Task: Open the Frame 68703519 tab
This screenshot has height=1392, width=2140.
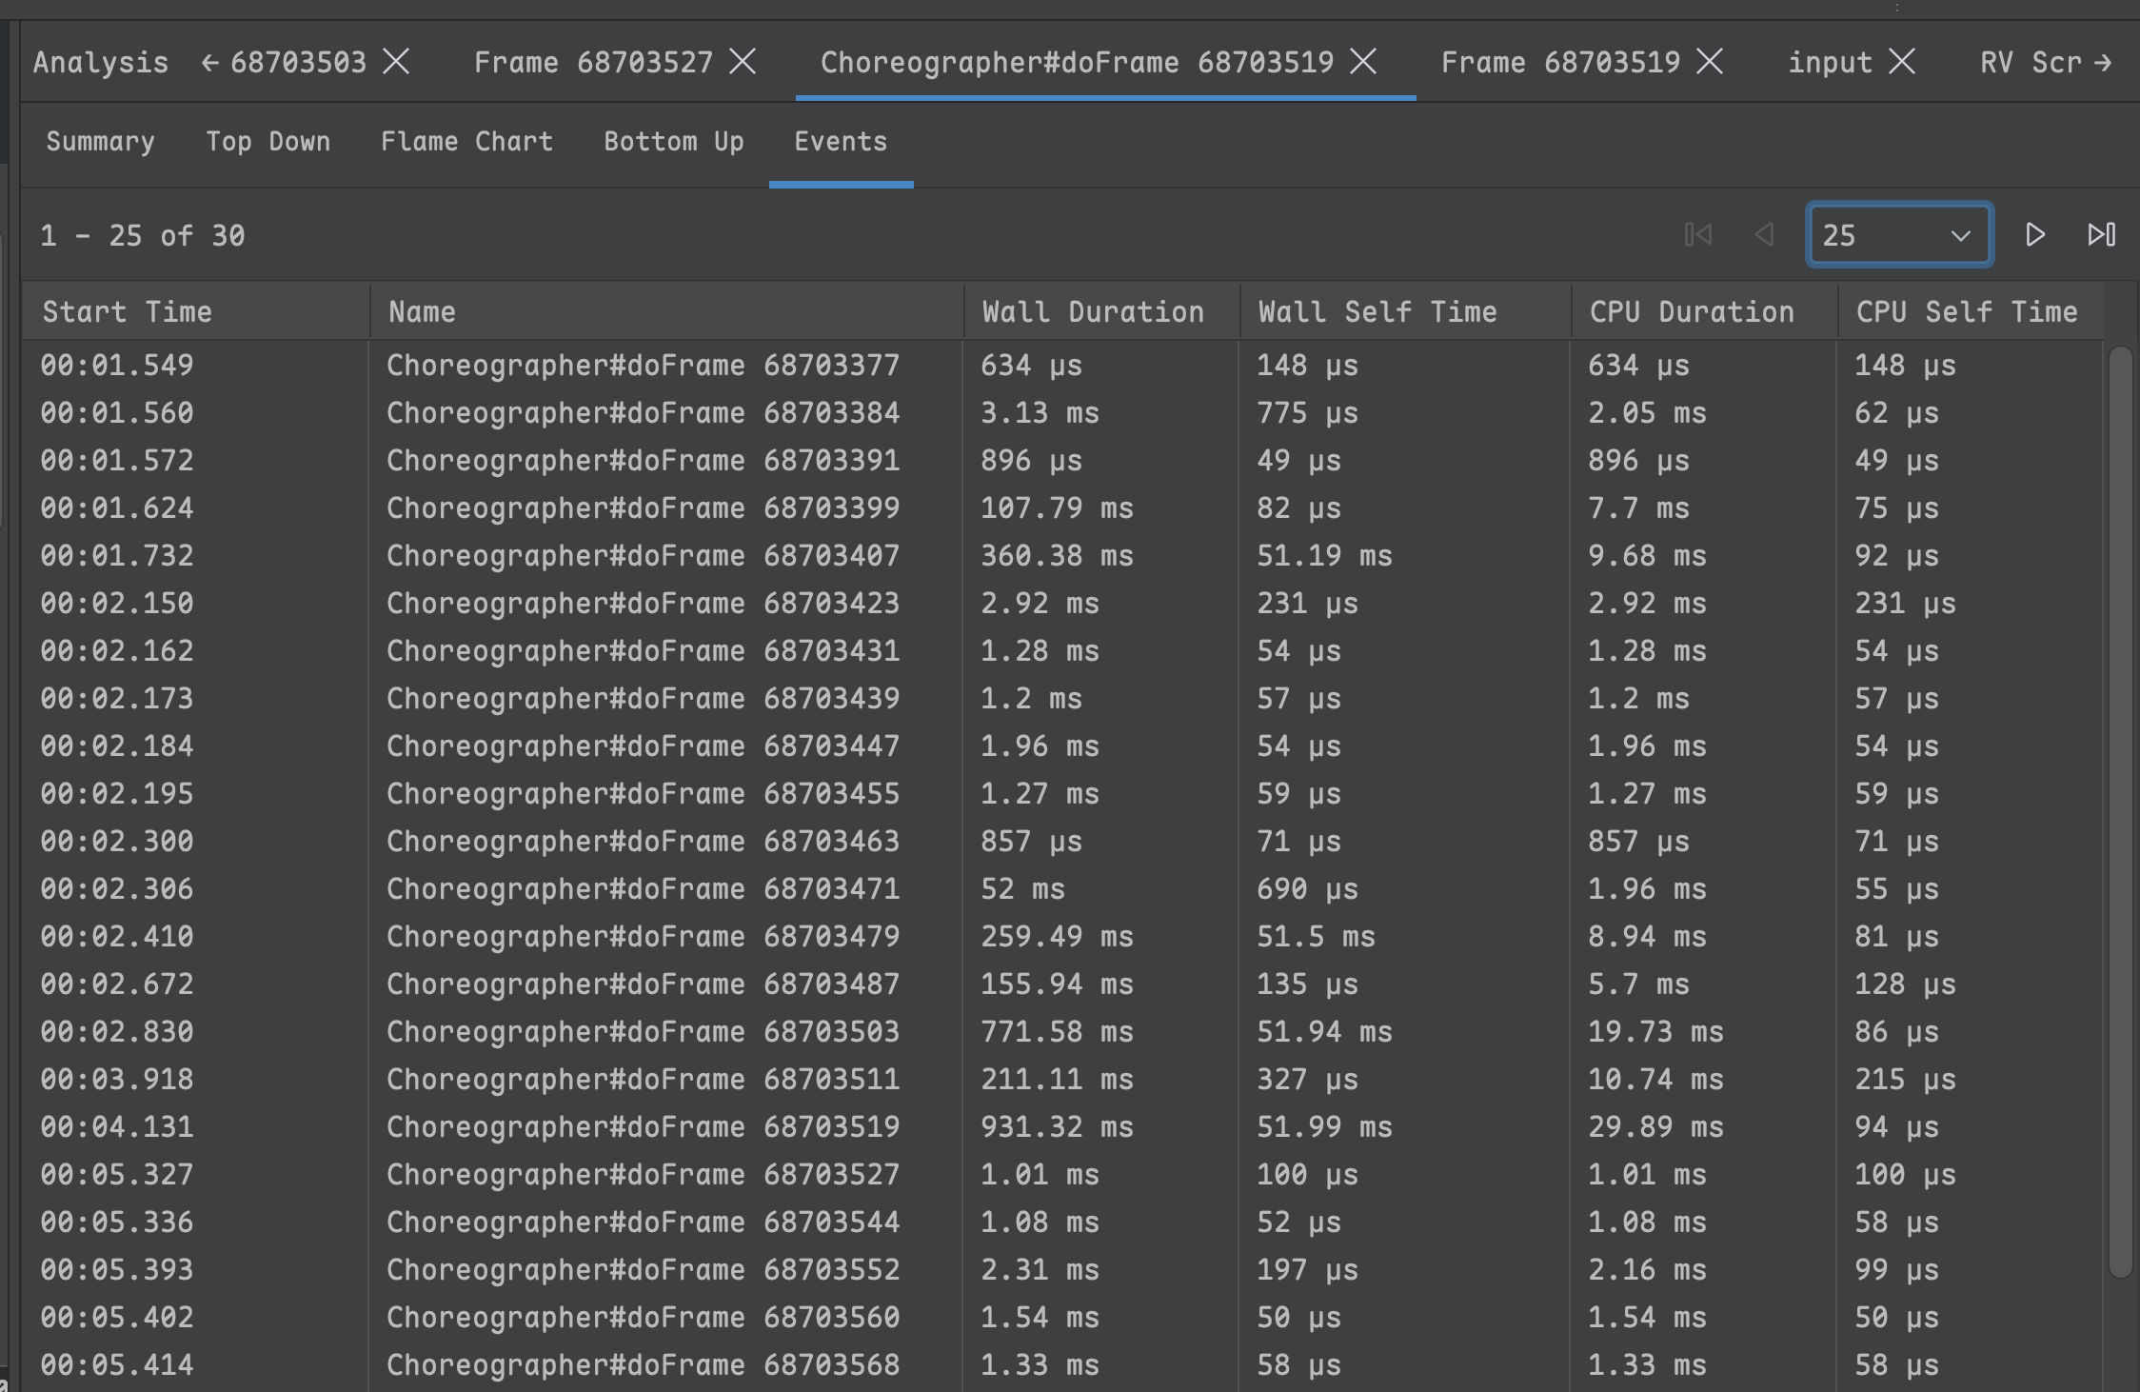Action: (1559, 63)
